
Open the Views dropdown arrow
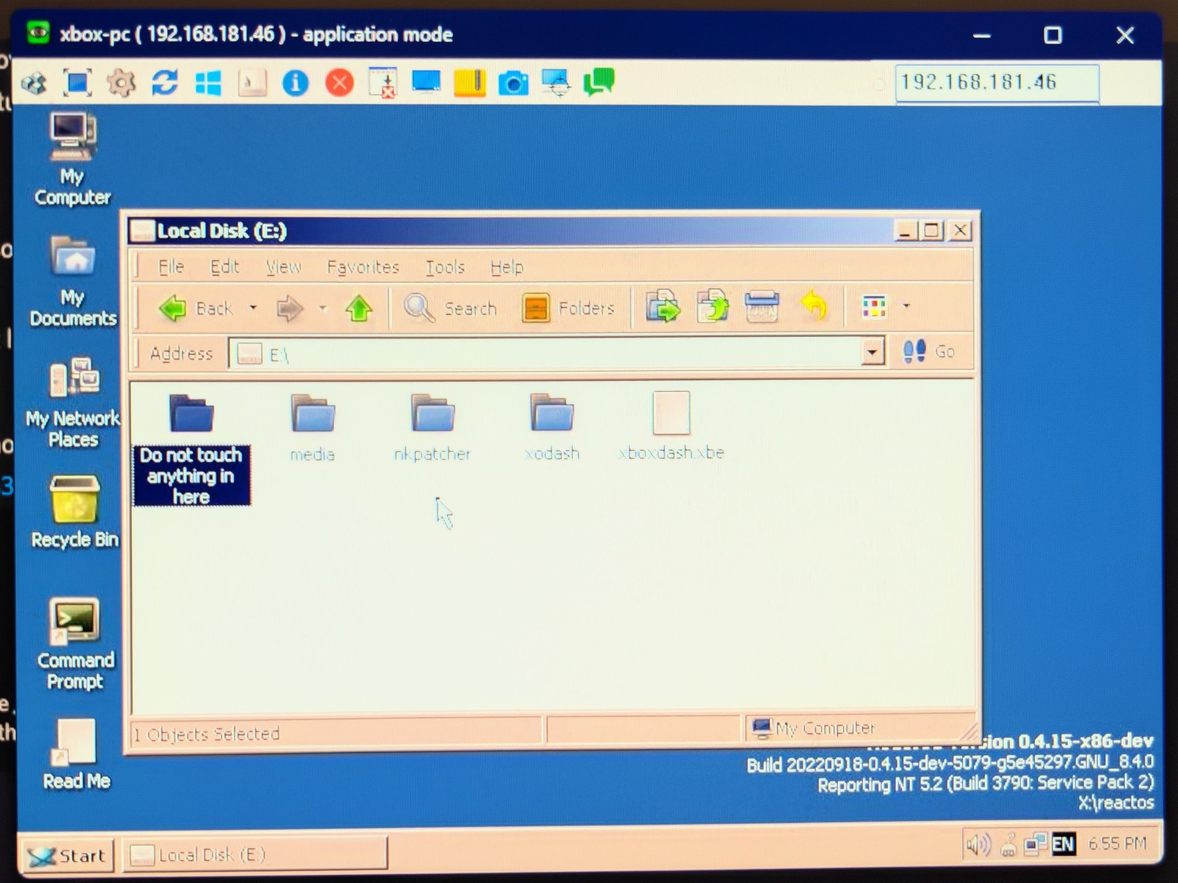[x=907, y=306]
